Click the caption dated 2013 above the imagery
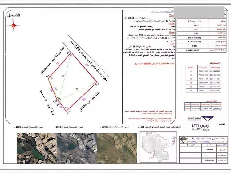Screen dimensions: 231x173 [x=69, y=127]
